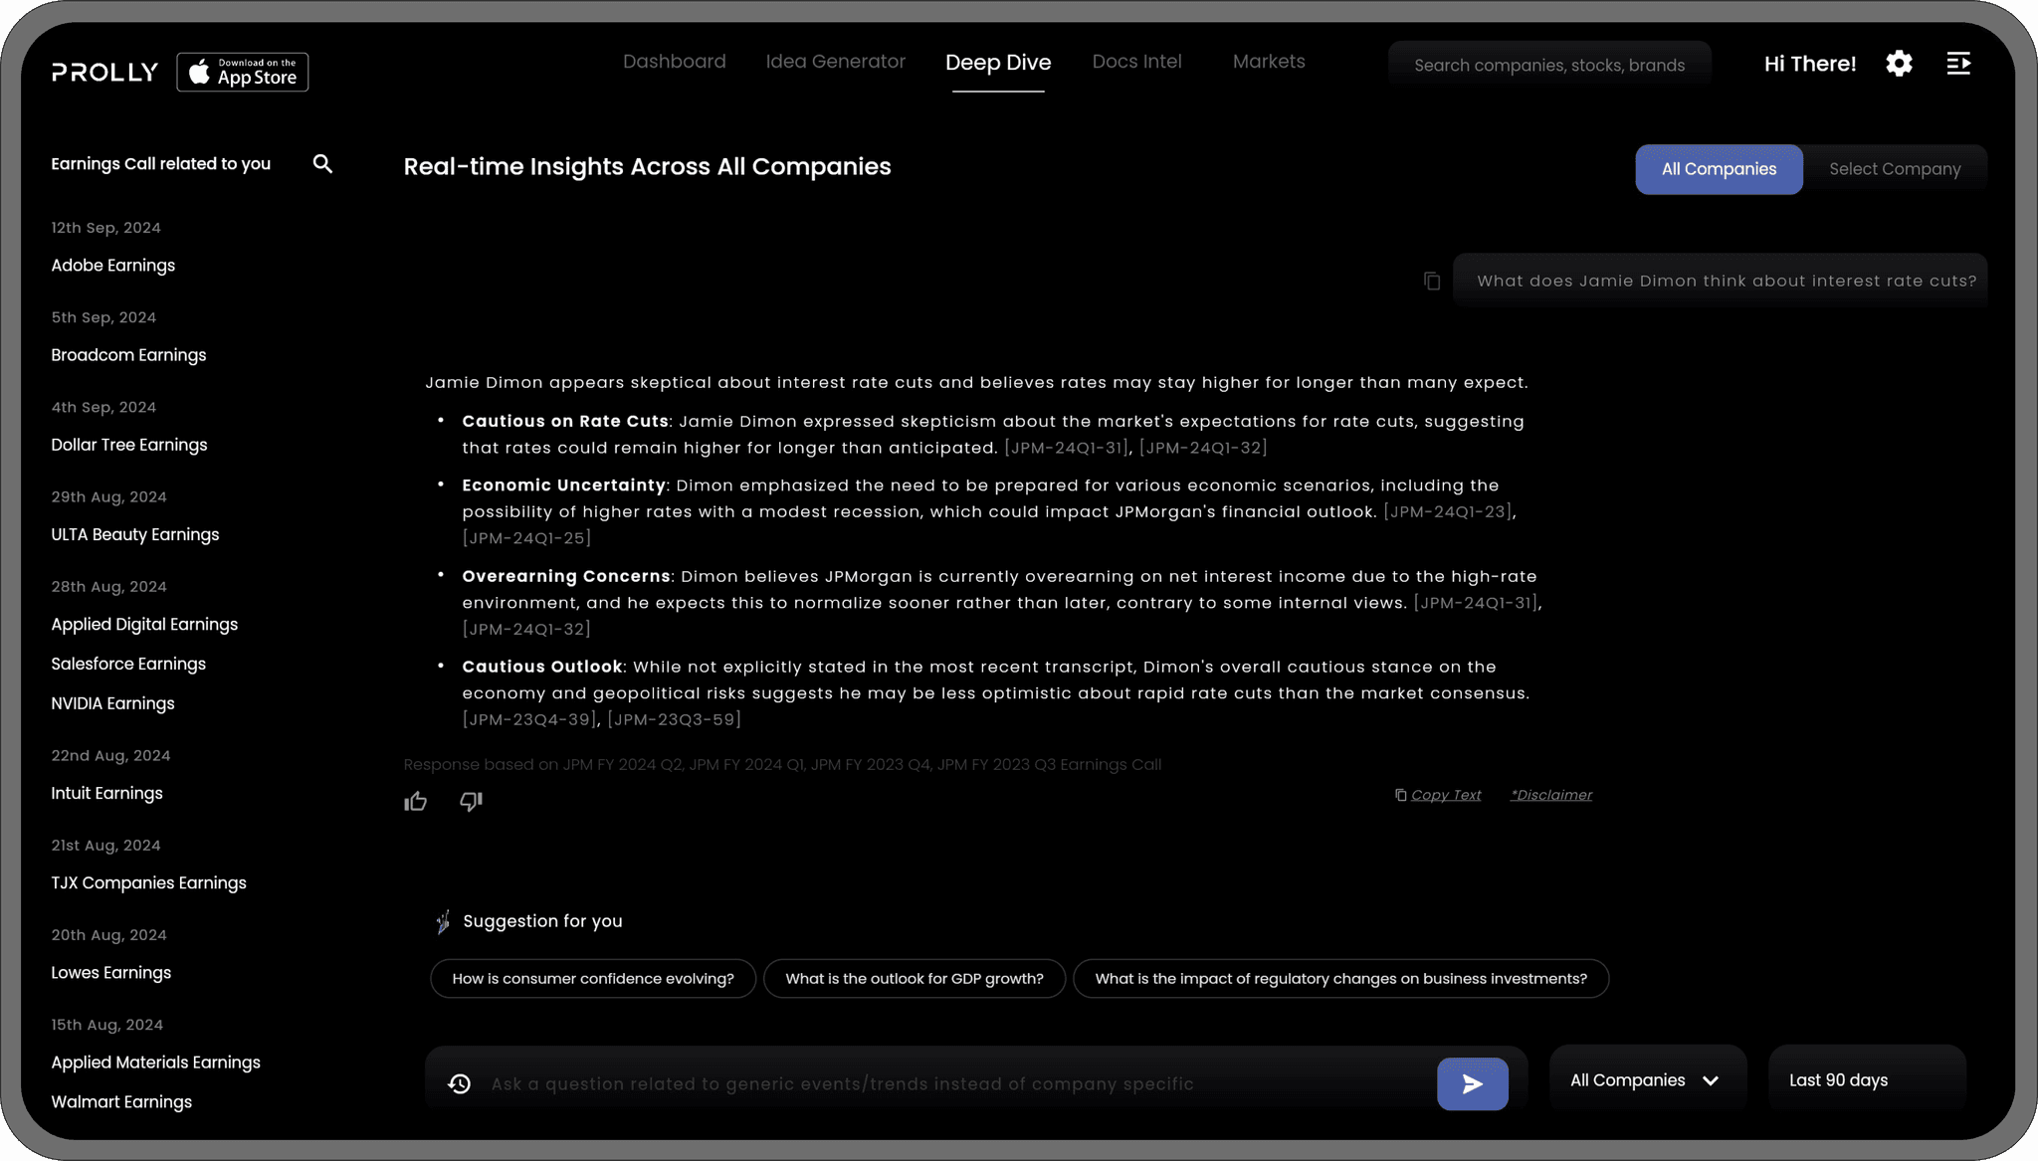This screenshot has height=1161, width=2038.
Task: Click the sidebar search magnifier icon
Action: click(322, 164)
